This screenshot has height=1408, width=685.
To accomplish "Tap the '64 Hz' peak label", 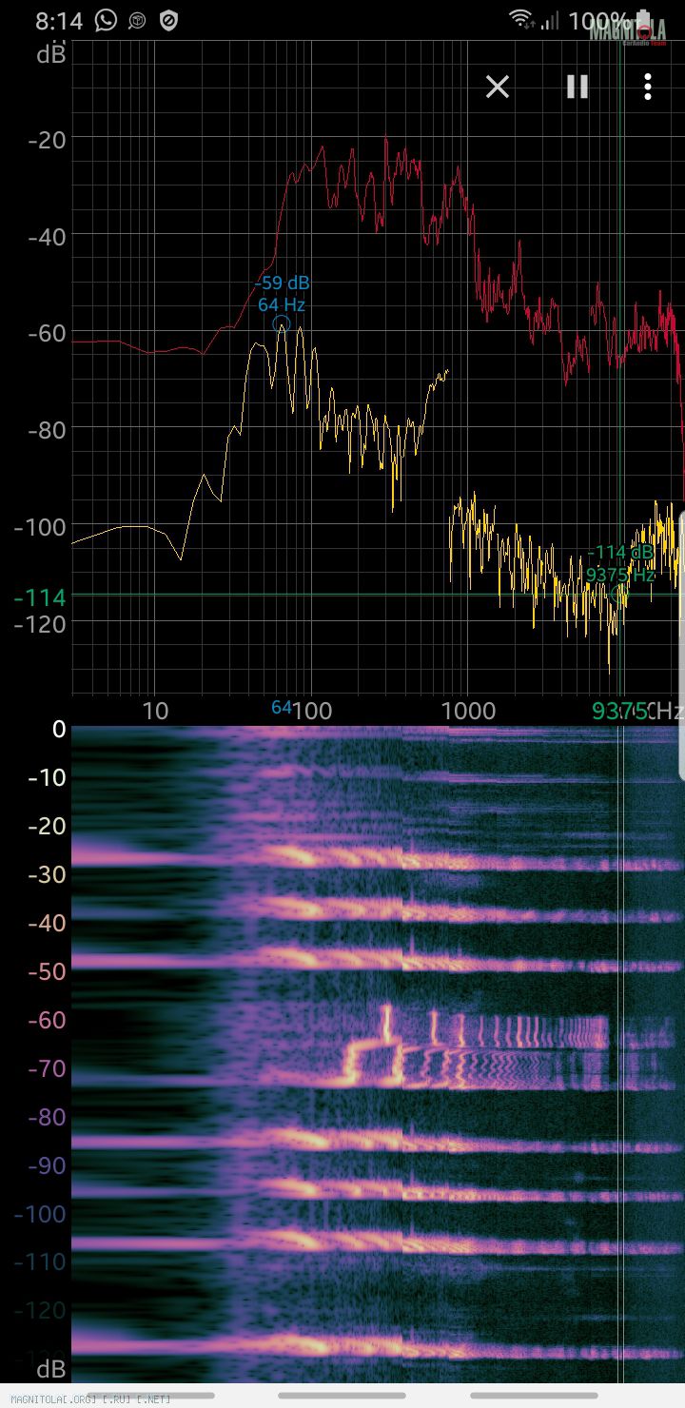I will pos(282,305).
